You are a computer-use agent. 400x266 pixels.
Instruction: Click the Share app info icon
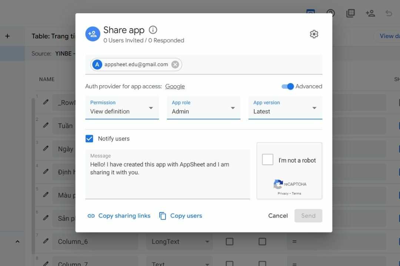pyautogui.click(x=153, y=30)
